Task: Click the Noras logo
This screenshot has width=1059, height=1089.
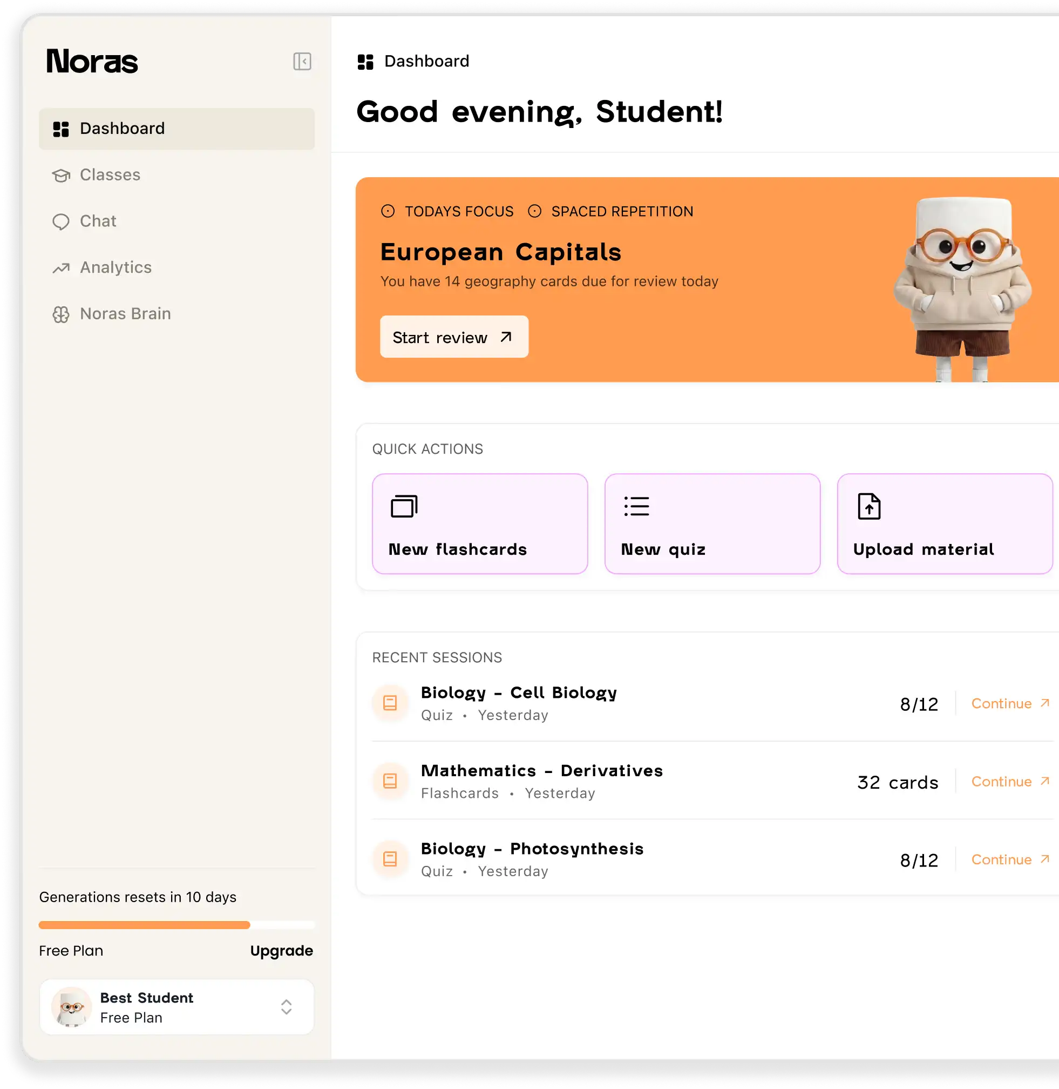Action: point(92,61)
